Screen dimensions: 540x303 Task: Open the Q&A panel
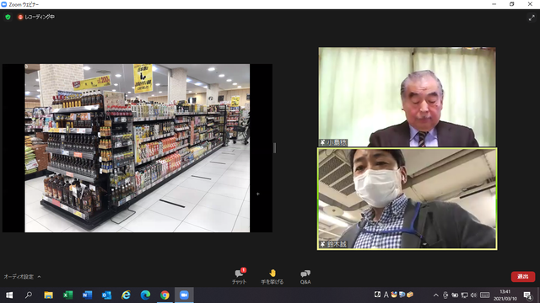[x=305, y=277]
